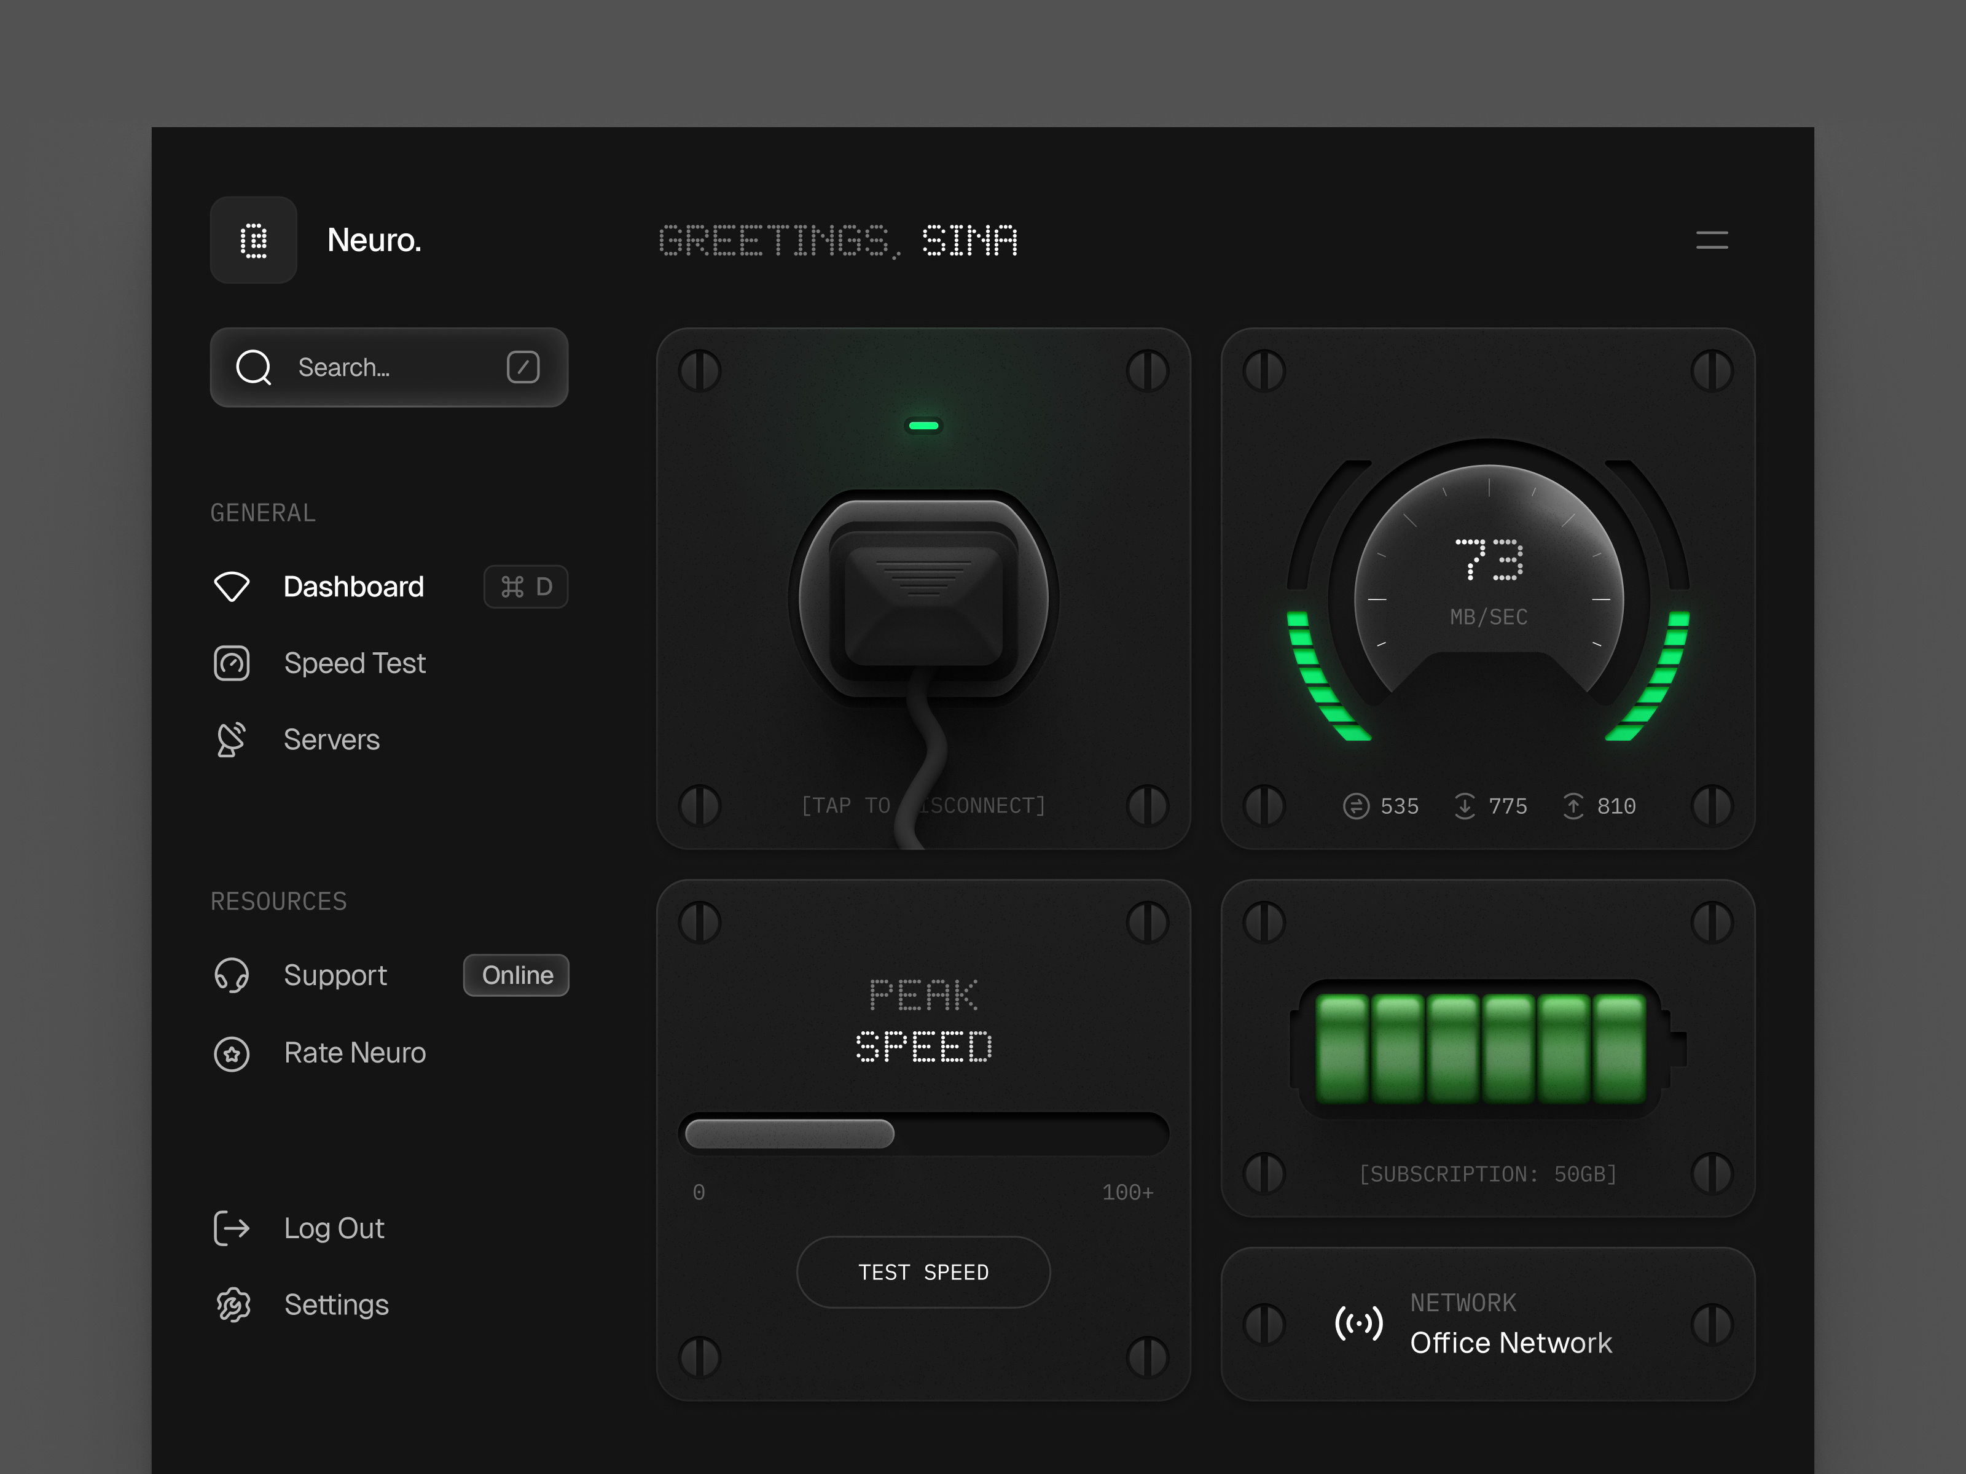Click the green connection status light
The width and height of the screenshot is (1966, 1474).
tap(923, 426)
